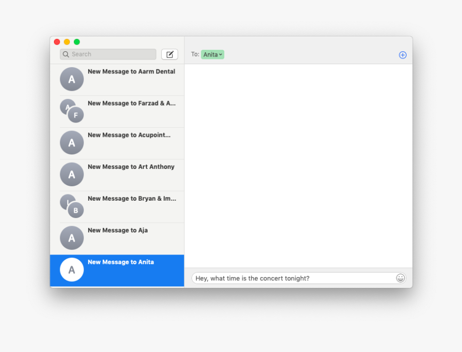Viewport: 462px width, 352px height.
Task: Click Anita's avatar in the sidebar
Action: pyautogui.click(x=71, y=269)
